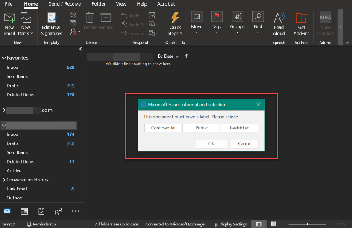
Task: Collapse the Favorites section
Action: click(x=4, y=58)
